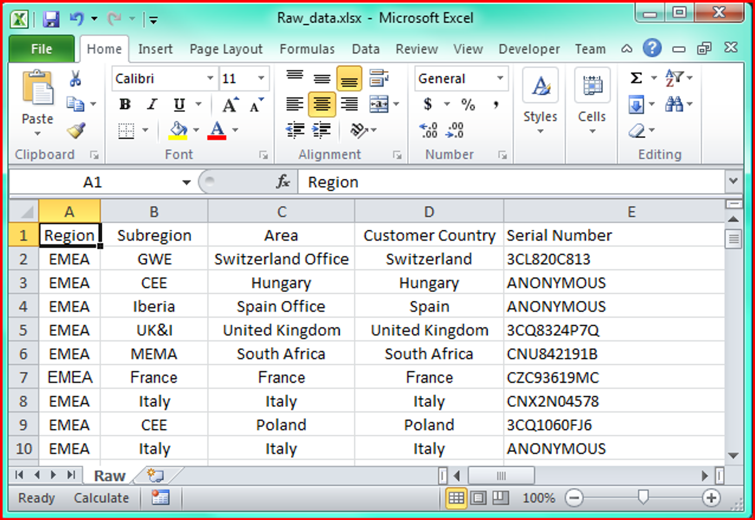Click the Insert Worksheet button

coord(156,475)
